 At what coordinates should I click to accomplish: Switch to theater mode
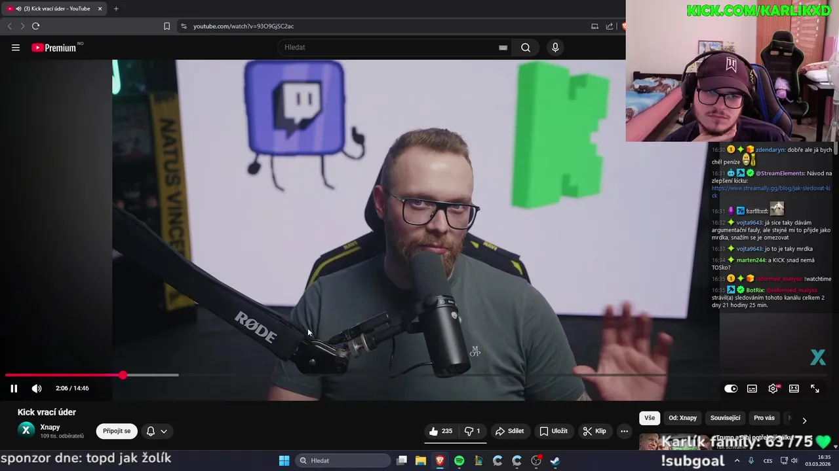point(794,389)
